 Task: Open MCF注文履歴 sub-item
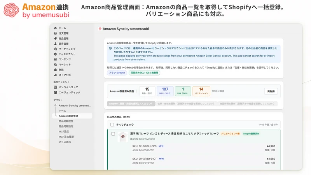[66, 137]
